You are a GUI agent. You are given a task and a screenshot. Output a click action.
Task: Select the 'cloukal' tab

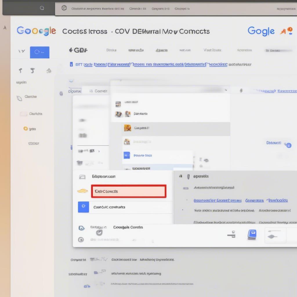click(75, 91)
